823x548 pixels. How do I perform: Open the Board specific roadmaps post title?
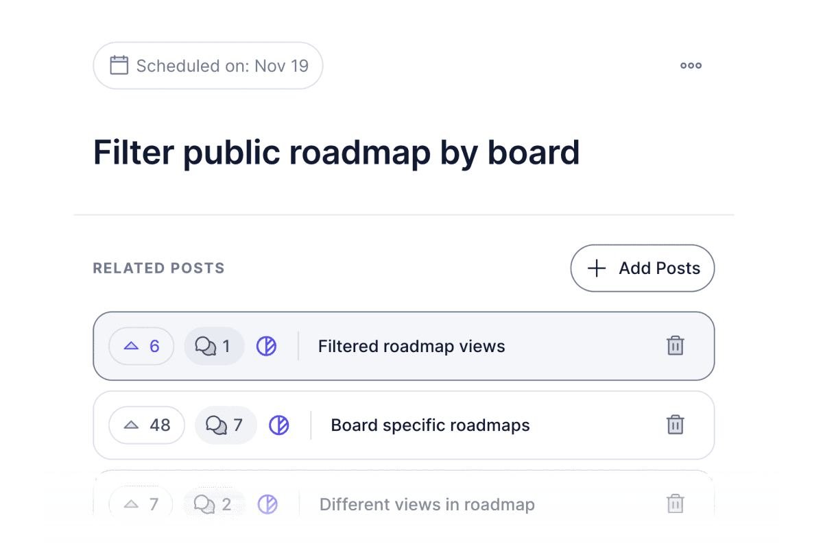point(431,425)
